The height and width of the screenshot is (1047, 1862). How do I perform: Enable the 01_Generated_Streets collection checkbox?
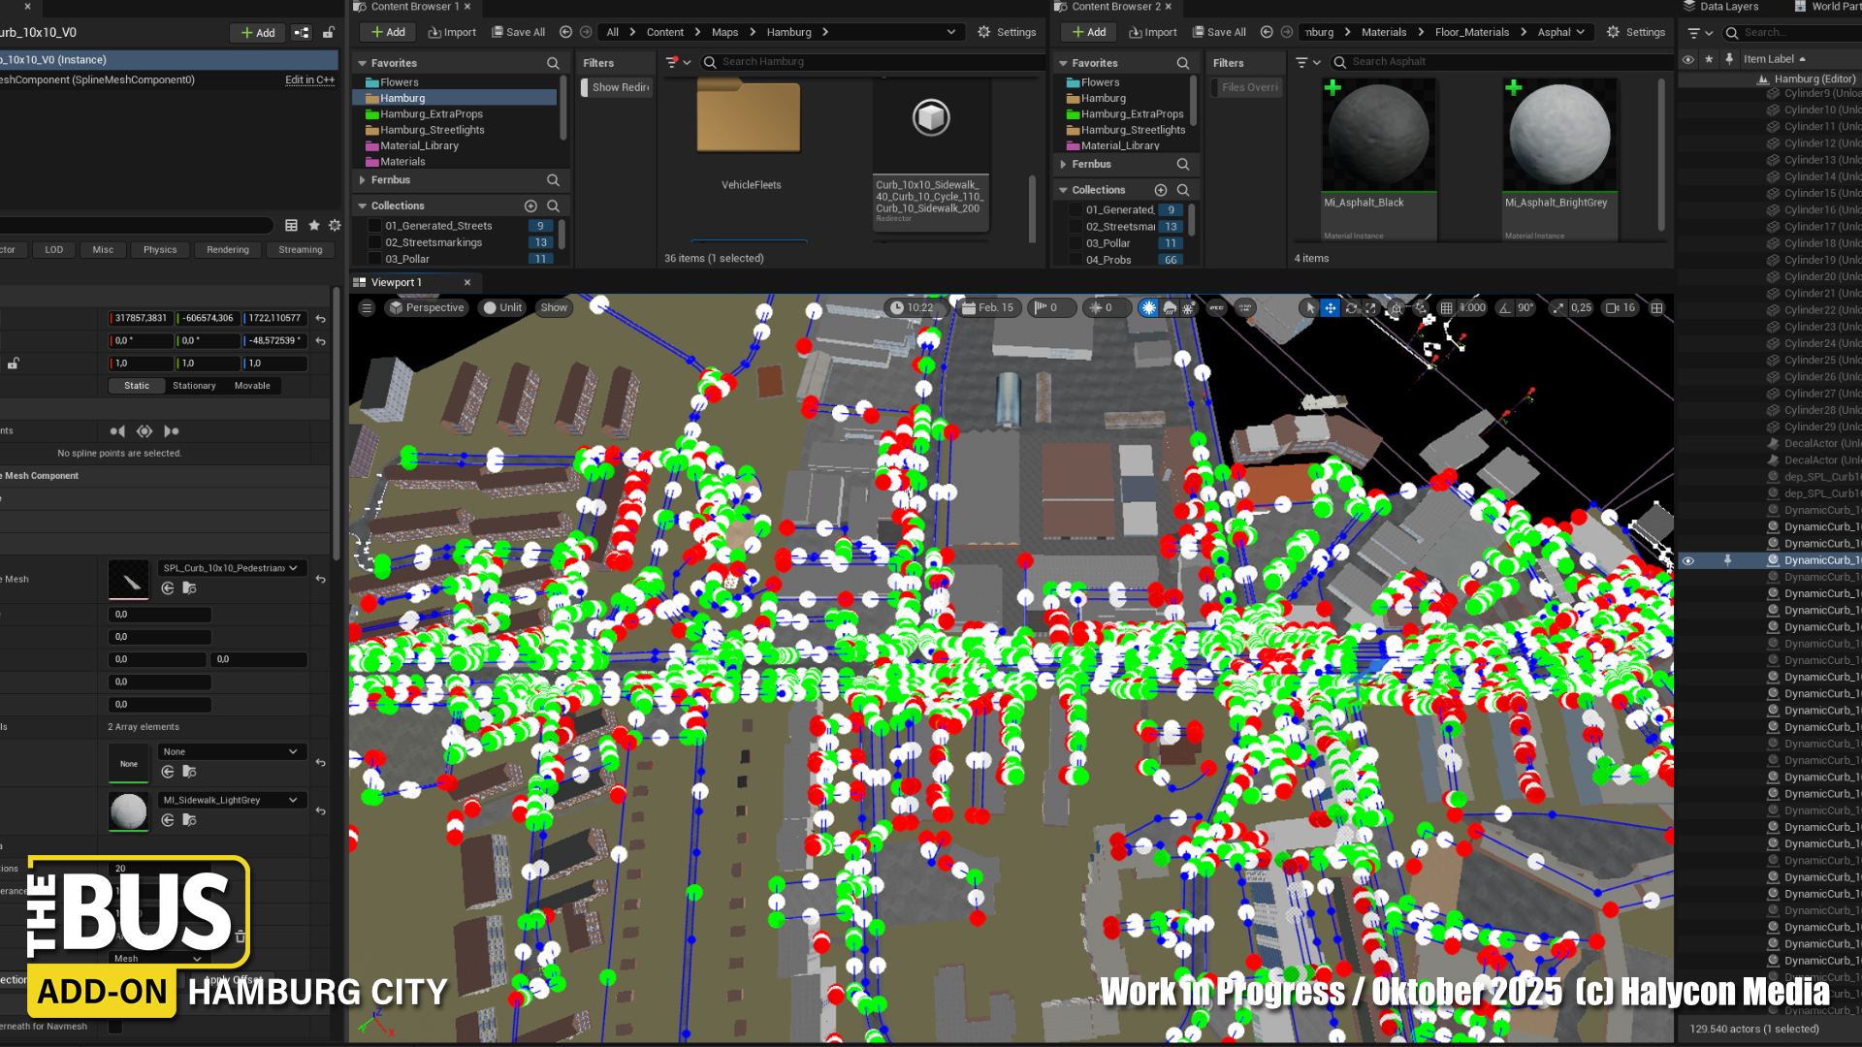(x=374, y=226)
